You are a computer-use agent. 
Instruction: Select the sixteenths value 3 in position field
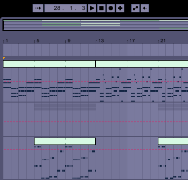point(83,8)
